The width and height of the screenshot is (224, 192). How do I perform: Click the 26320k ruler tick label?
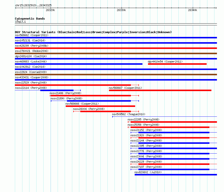coord(50,10)
